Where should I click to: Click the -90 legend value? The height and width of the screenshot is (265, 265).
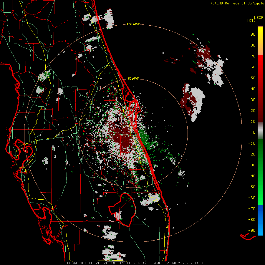[x=252, y=231]
